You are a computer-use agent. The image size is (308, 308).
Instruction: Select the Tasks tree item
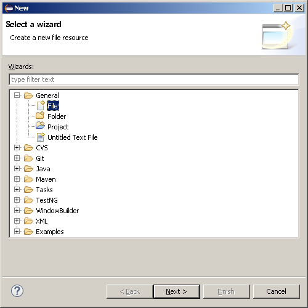[44, 190]
